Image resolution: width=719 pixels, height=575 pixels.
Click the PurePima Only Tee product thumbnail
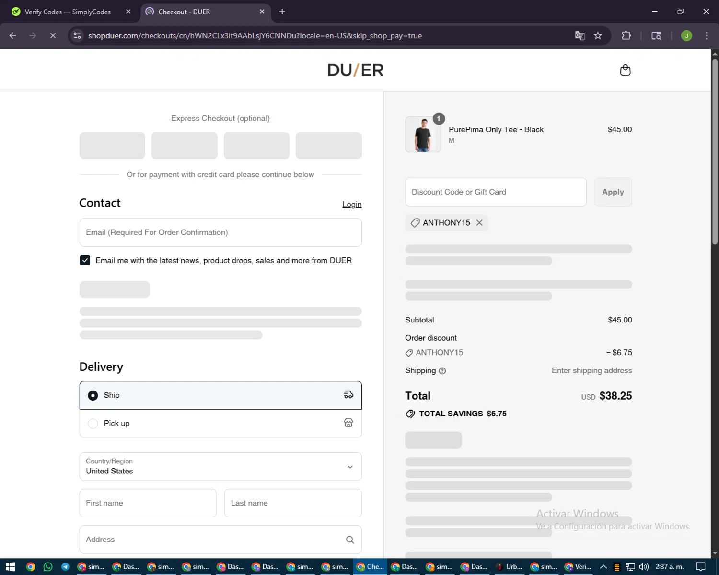[x=423, y=135]
